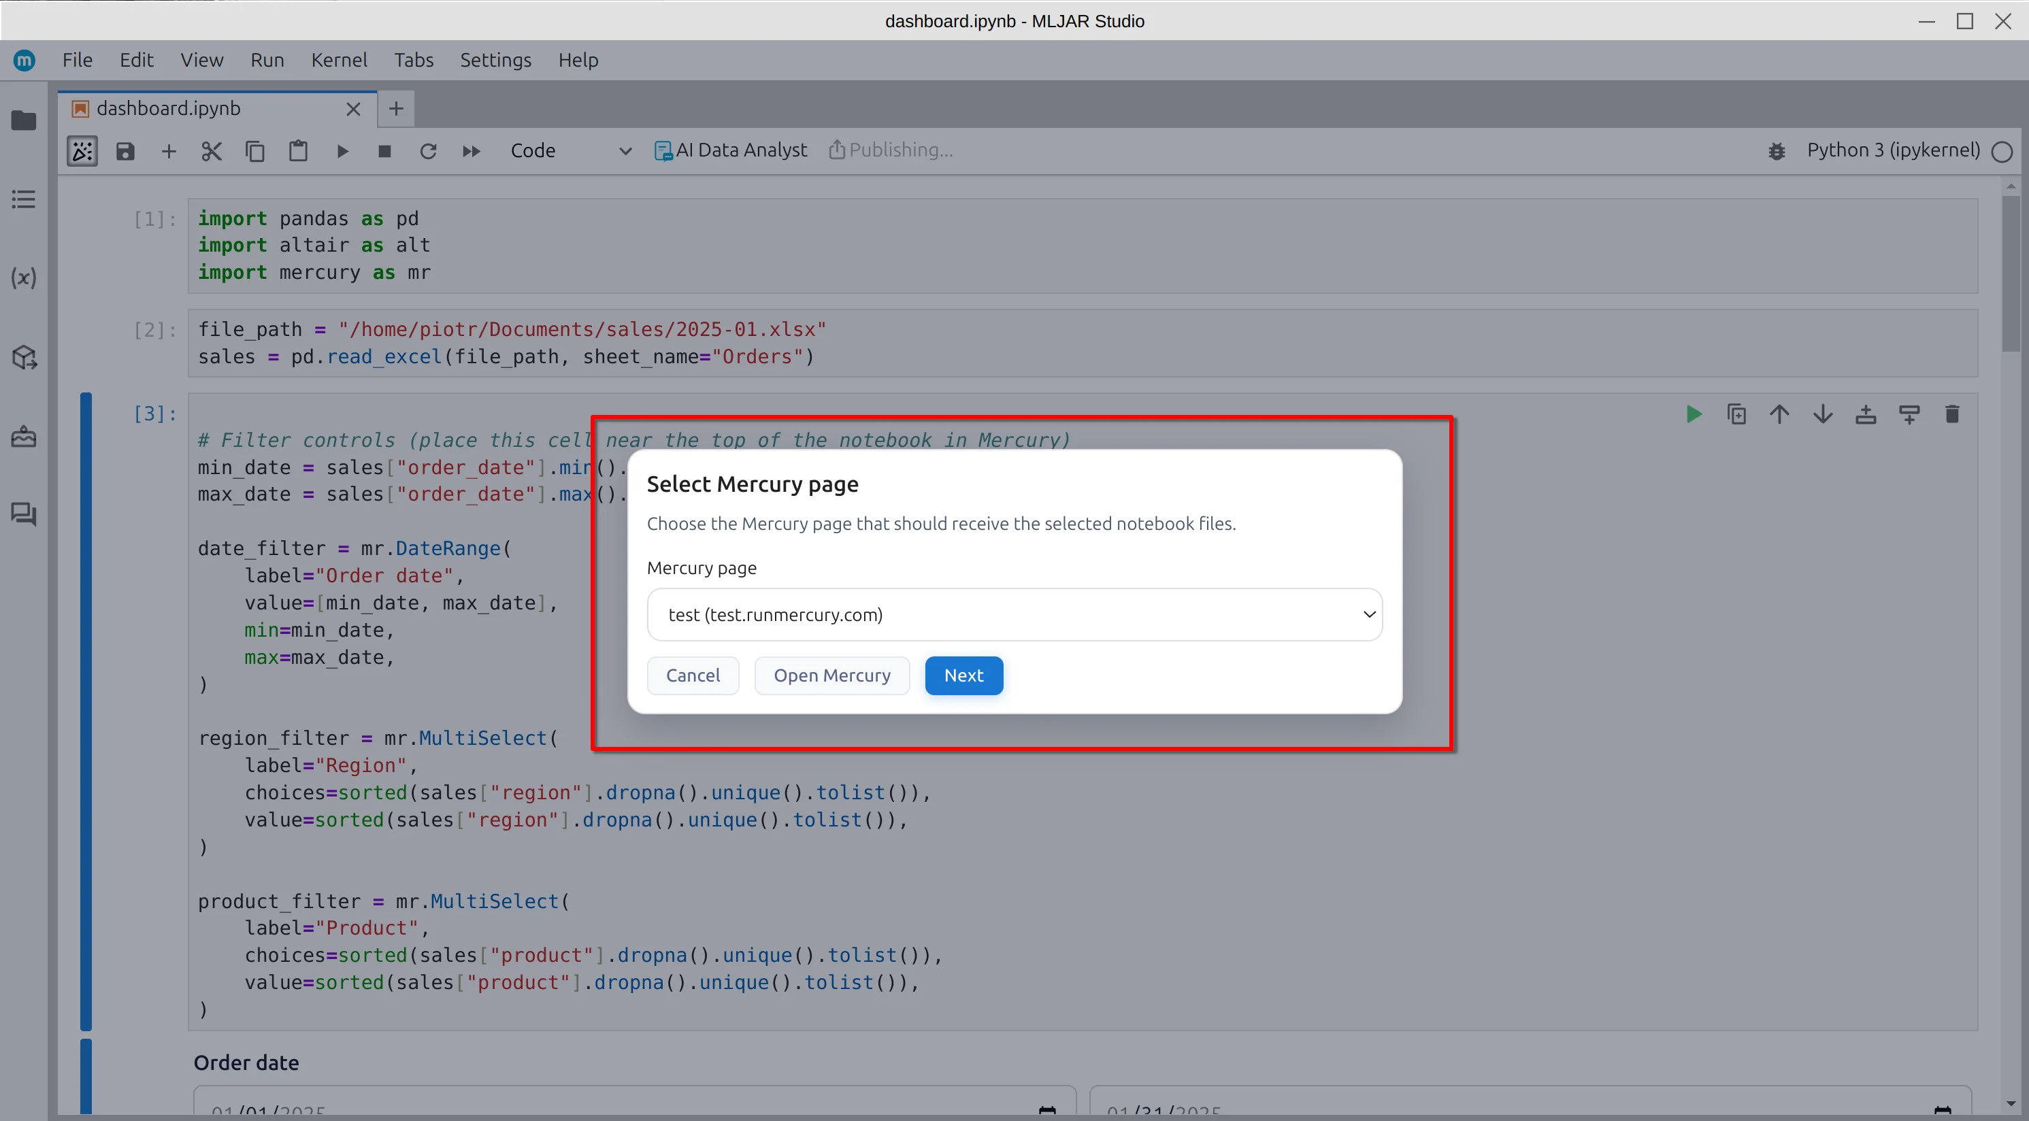Click the "[2]:" cell prompt
The width and height of the screenshot is (2029, 1121).
click(x=154, y=330)
